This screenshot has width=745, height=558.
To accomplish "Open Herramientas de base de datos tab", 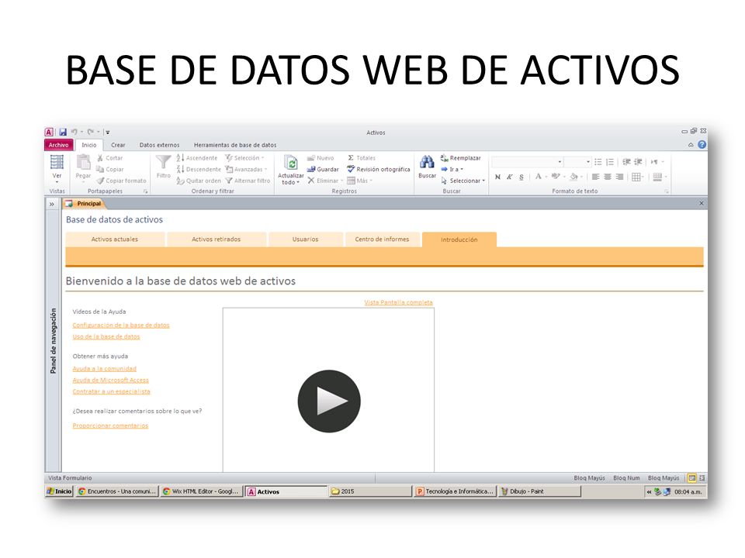I will pos(234,145).
